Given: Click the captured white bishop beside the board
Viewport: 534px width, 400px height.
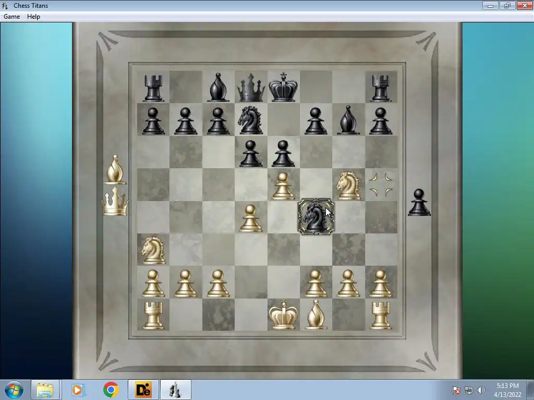Looking at the screenshot, I should [115, 170].
